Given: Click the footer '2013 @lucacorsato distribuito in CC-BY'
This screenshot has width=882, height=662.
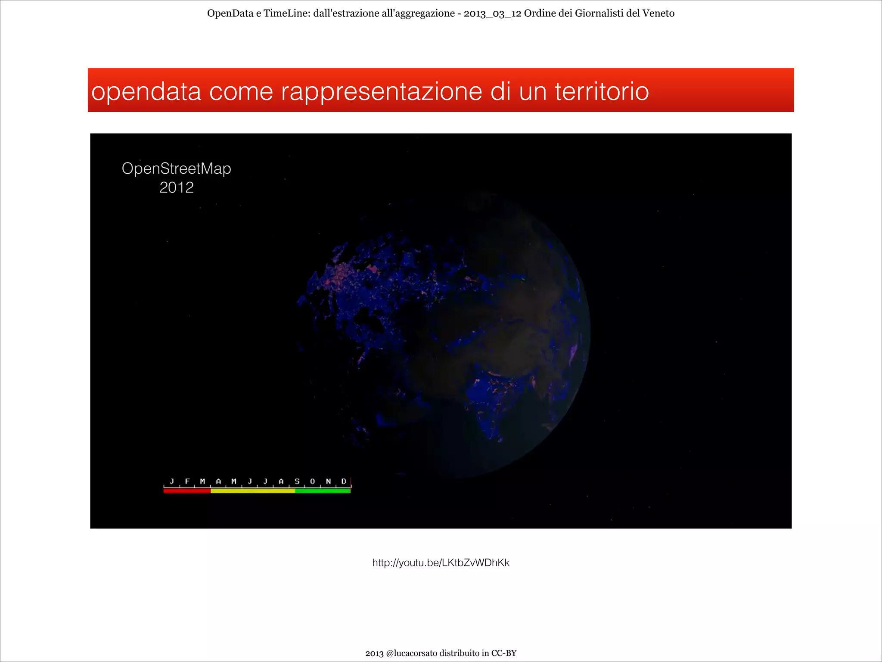Looking at the screenshot, I should [x=441, y=653].
